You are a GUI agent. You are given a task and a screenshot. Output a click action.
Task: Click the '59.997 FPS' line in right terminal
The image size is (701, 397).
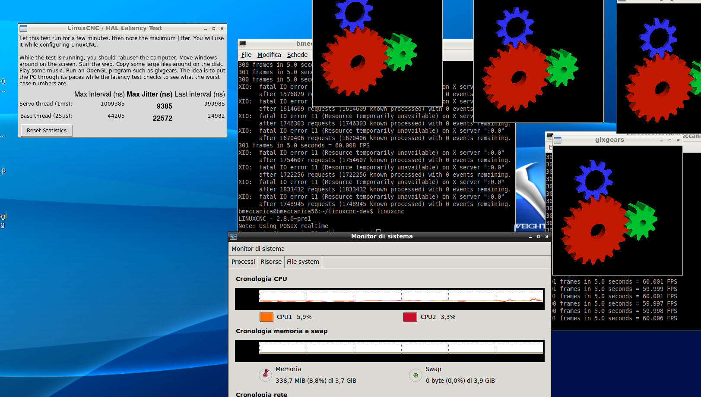click(615, 304)
